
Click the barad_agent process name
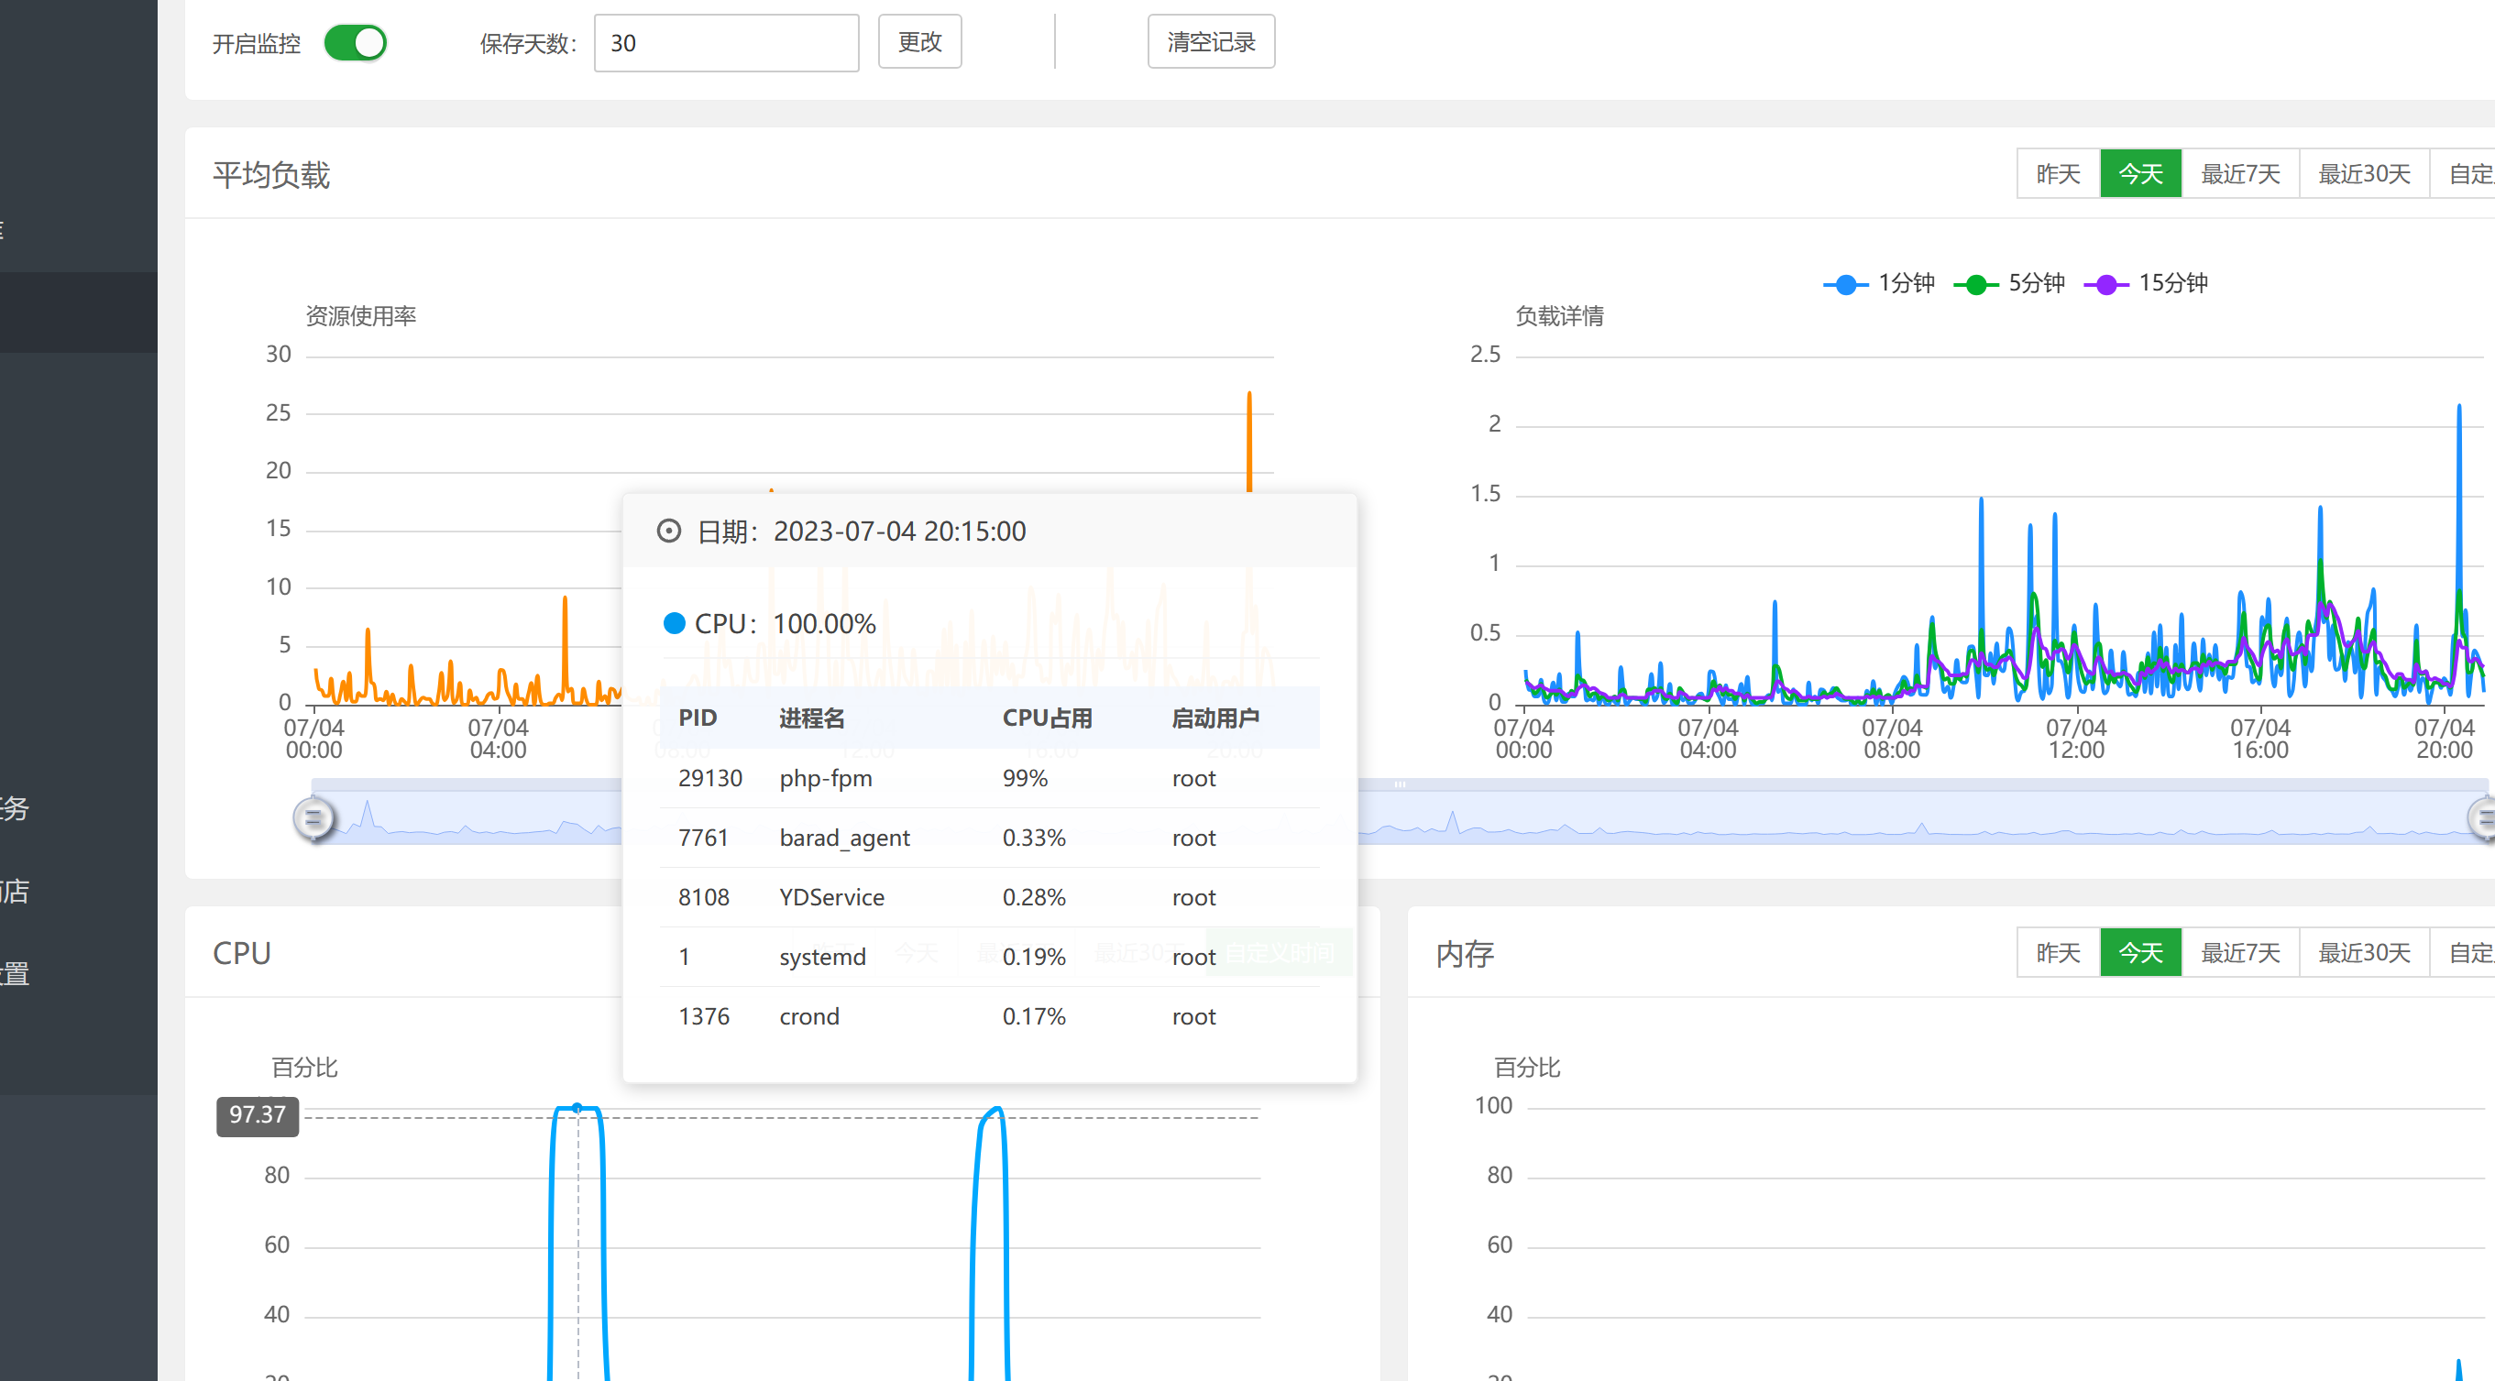tap(844, 838)
